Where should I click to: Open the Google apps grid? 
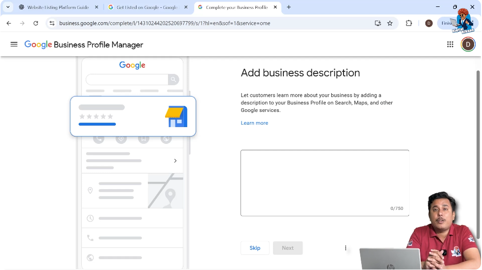[x=450, y=44]
